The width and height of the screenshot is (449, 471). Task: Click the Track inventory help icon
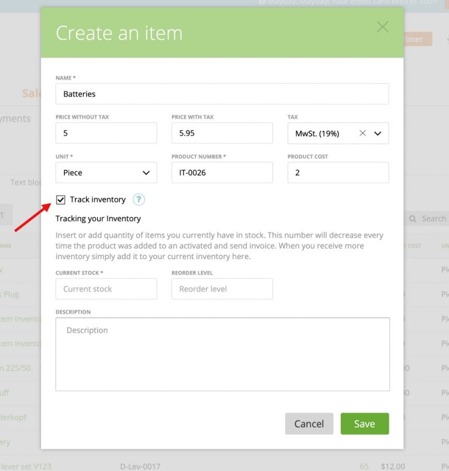click(139, 200)
